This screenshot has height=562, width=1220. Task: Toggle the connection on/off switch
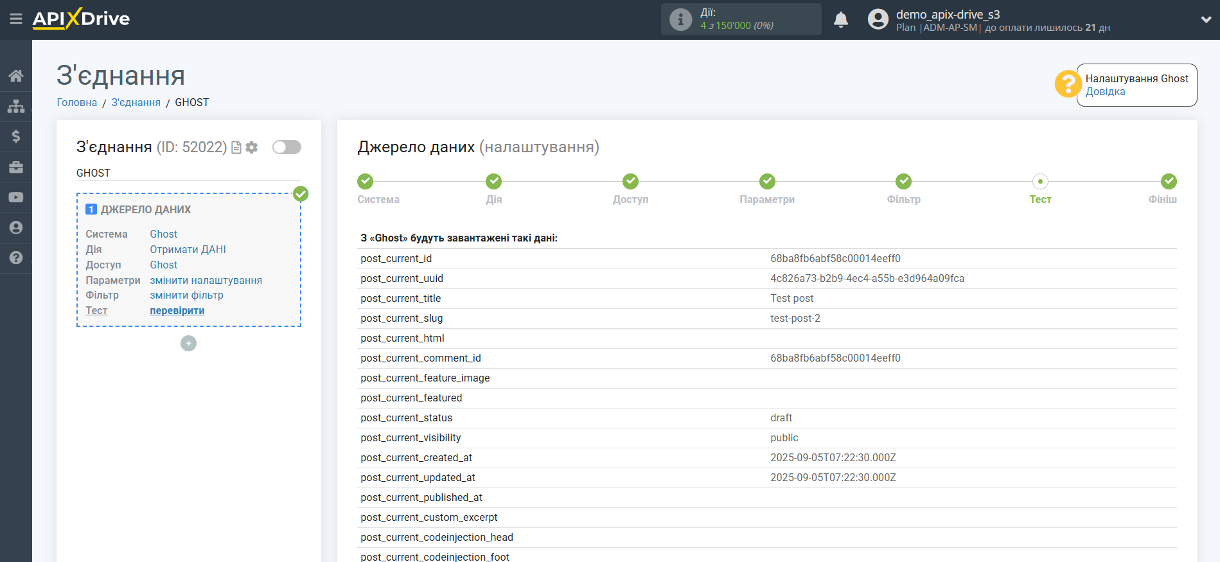[x=287, y=147]
